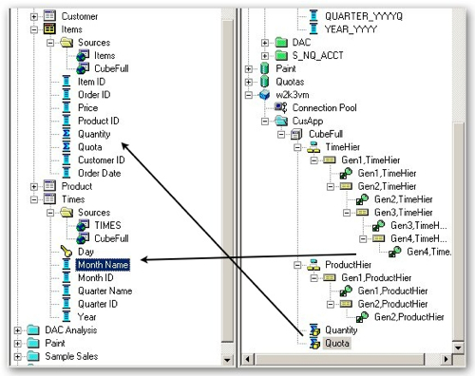475x376 pixels.
Task: Collapse the Items logical table
Action: click(x=34, y=29)
